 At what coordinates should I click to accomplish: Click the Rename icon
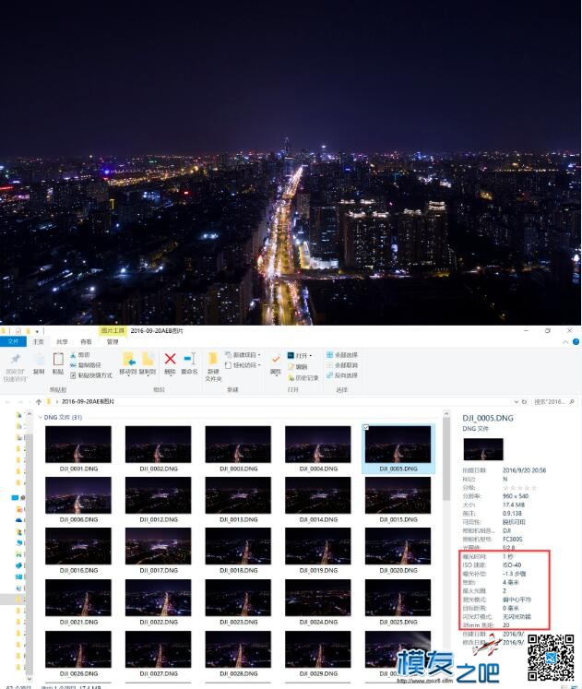[189, 359]
